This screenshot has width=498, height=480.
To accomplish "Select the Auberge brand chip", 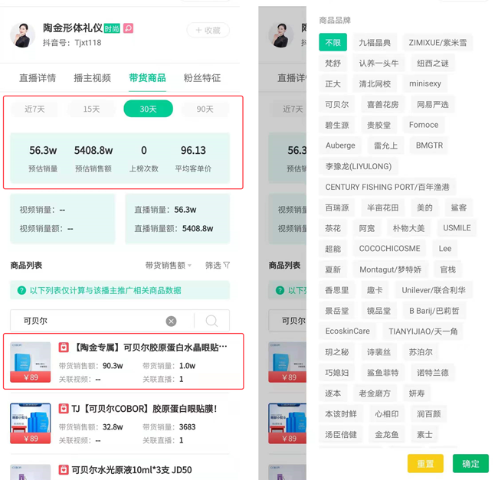I will pos(340,145).
